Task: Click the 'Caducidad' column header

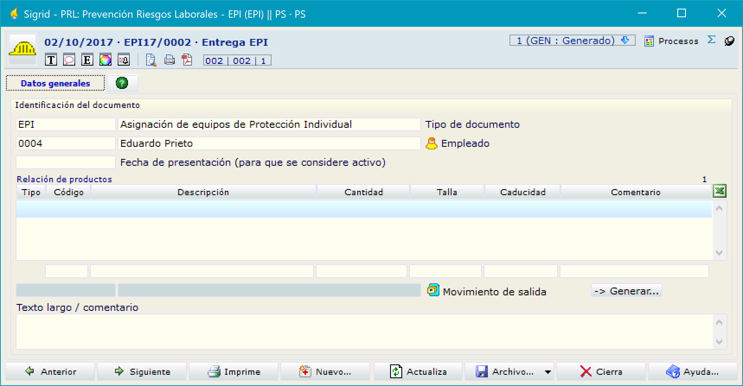Action: (x=523, y=192)
